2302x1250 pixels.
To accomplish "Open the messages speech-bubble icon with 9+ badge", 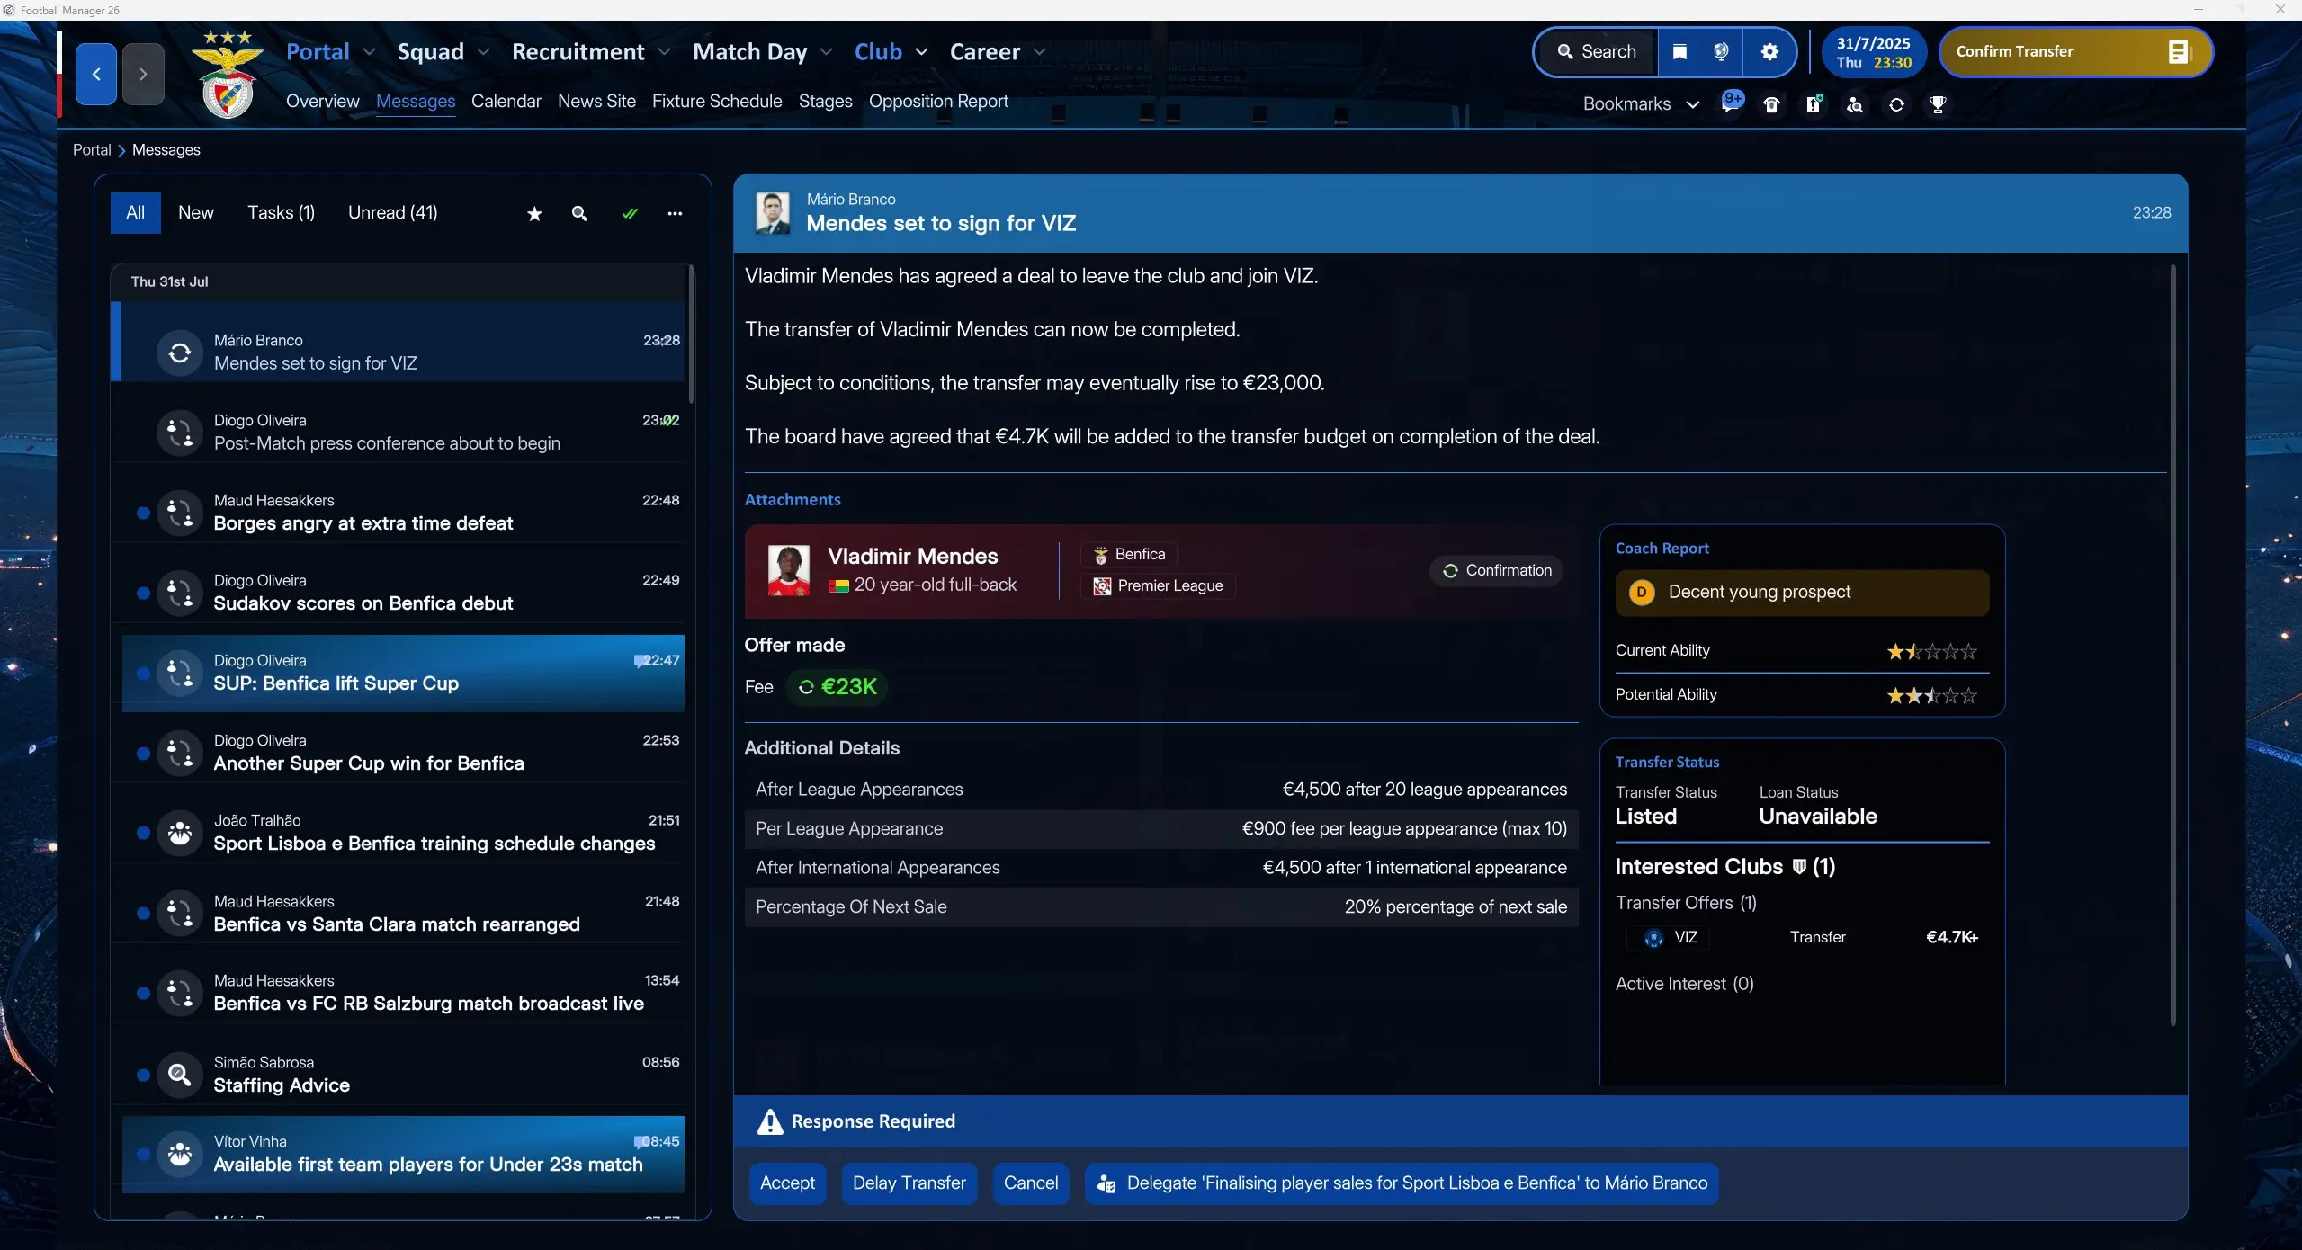I will [1731, 103].
